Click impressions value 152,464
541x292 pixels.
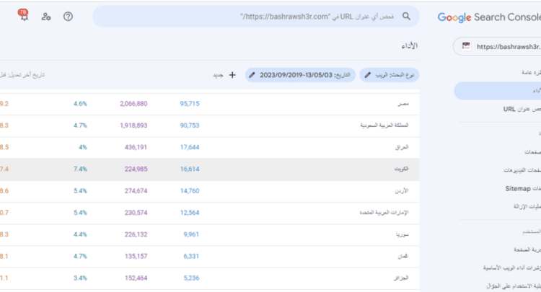(136, 278)
